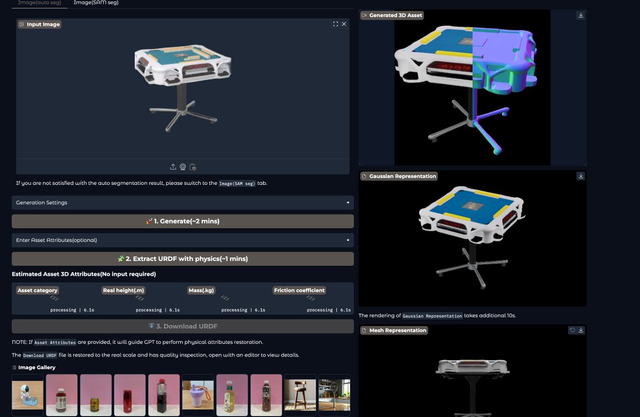Download the Mesh Representation file
The image size is (640, 417).
click(x=581, y=330)
